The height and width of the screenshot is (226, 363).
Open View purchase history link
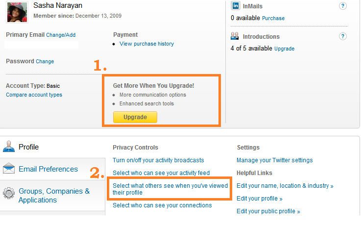[x=147, y=44]
